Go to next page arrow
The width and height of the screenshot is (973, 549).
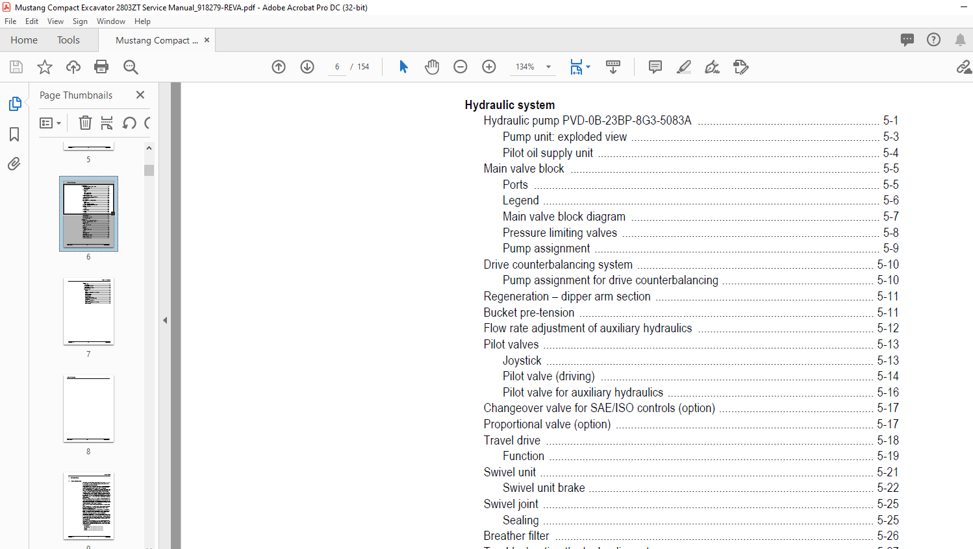307,67
